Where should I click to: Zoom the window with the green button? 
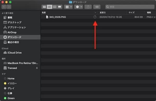pyautogui.click(x=10, y=2)
